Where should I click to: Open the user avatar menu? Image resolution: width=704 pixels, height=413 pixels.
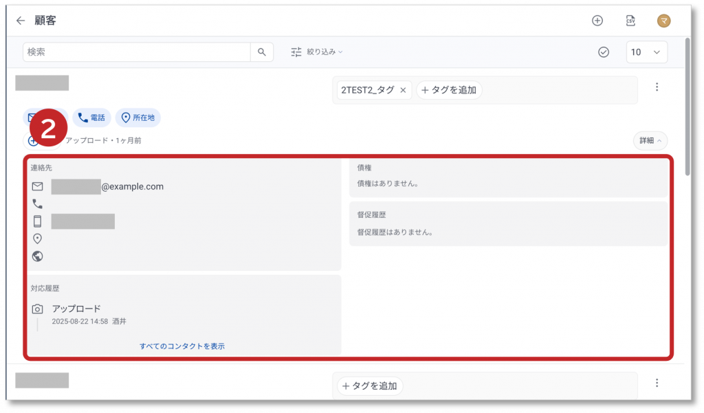pos(663,21)
